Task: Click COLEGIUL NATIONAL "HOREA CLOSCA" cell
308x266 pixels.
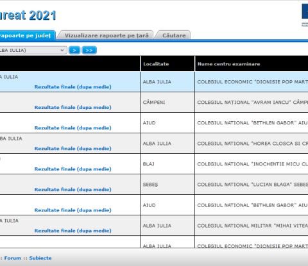Action: point(252,144)
